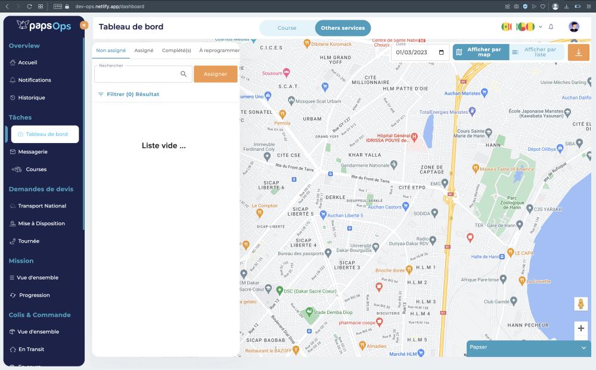Select the Senegal flag
The width and height of the screenshot is (596, 370).
[507, 27]
